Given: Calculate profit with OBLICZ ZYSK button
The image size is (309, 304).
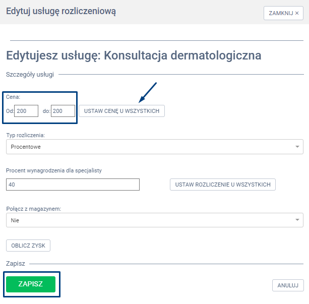Looking at the screenshot, I should coord(28,246).
